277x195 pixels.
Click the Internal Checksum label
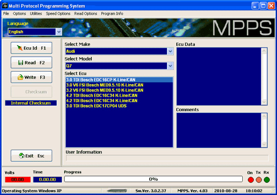coord(31,103)
